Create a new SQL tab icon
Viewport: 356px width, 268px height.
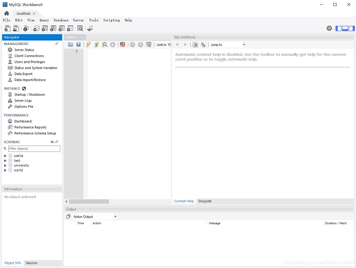8,28
